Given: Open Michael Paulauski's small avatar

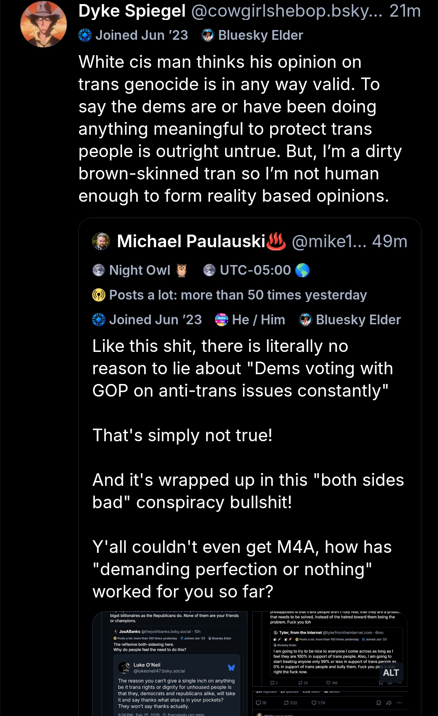Looking at the screenshot, I should click(x=101, y=241).
